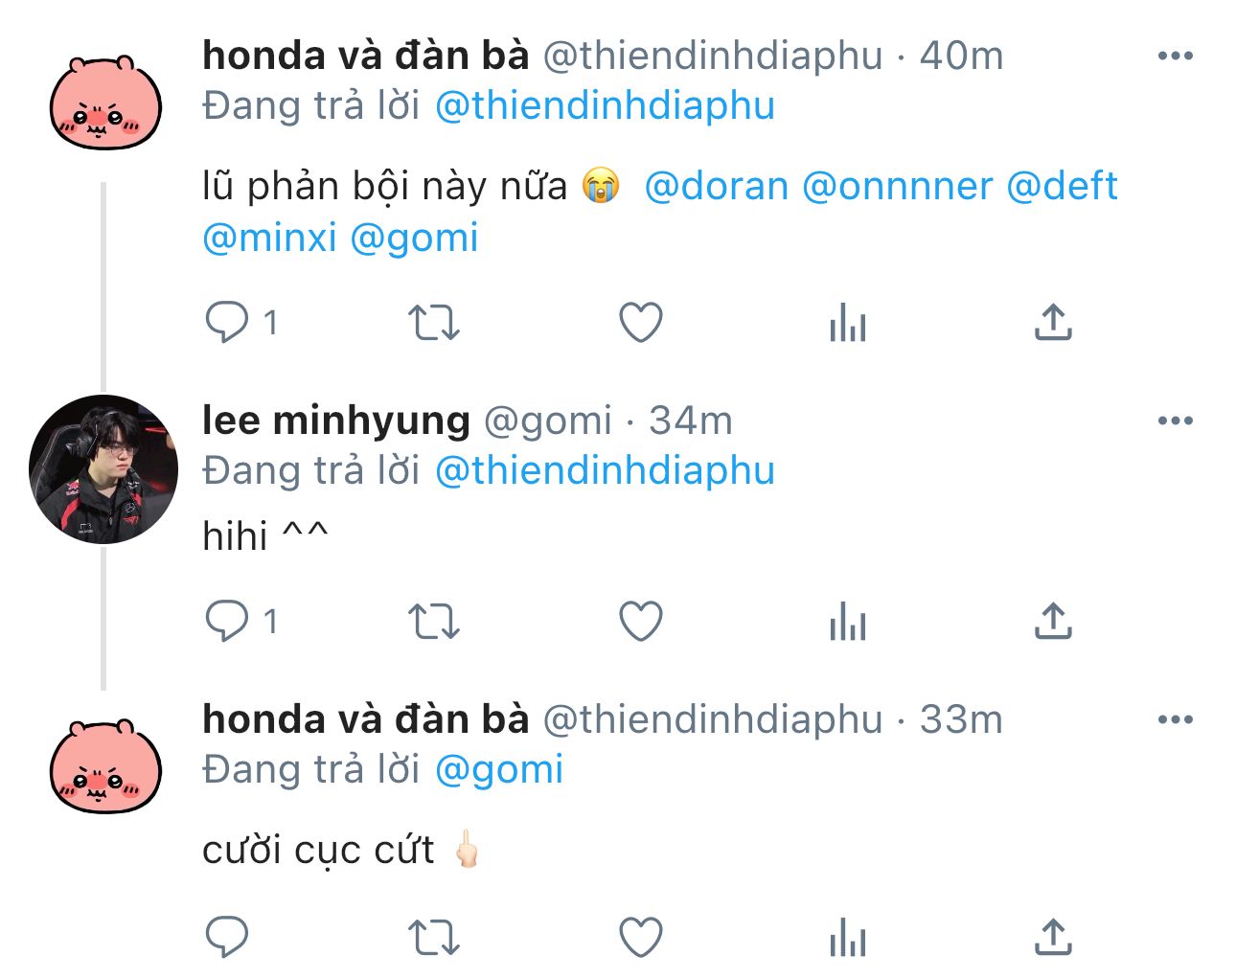Screen dimensions: 1236x979
Task: Open lee minhyung's profile photo
Action: tap(103, 469)
